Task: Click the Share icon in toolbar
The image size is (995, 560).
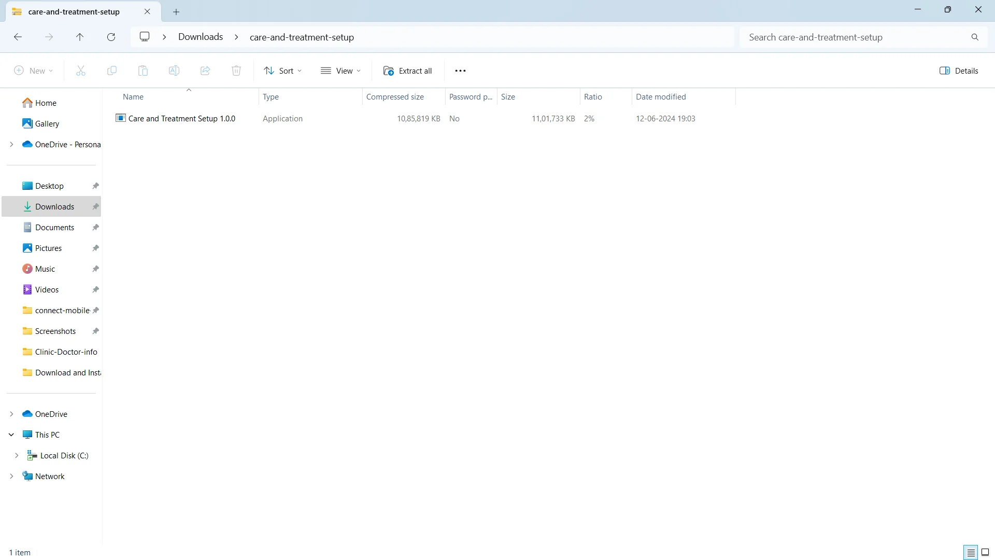Action: coord(205,71)
